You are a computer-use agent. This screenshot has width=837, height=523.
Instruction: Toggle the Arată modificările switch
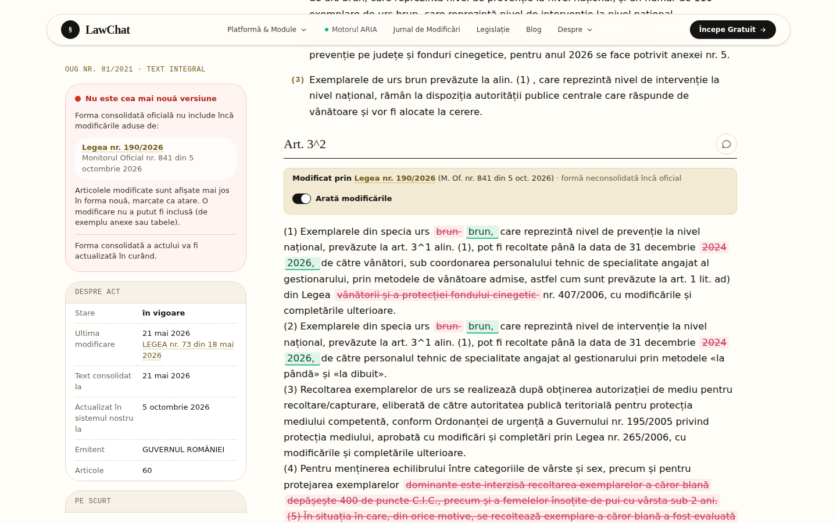pyautogui.click(x=302, y=199)
